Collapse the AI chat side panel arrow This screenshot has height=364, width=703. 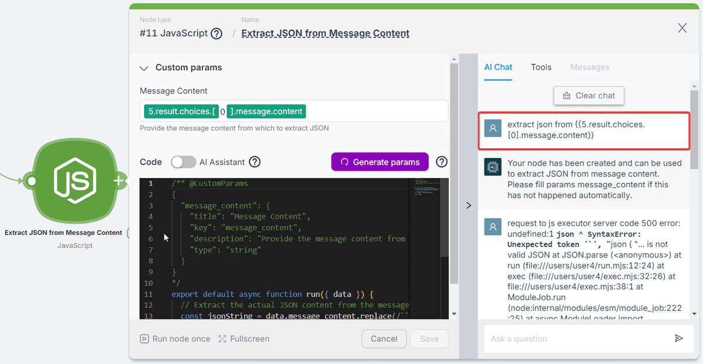pyautogui.click(x=468, y=205)
